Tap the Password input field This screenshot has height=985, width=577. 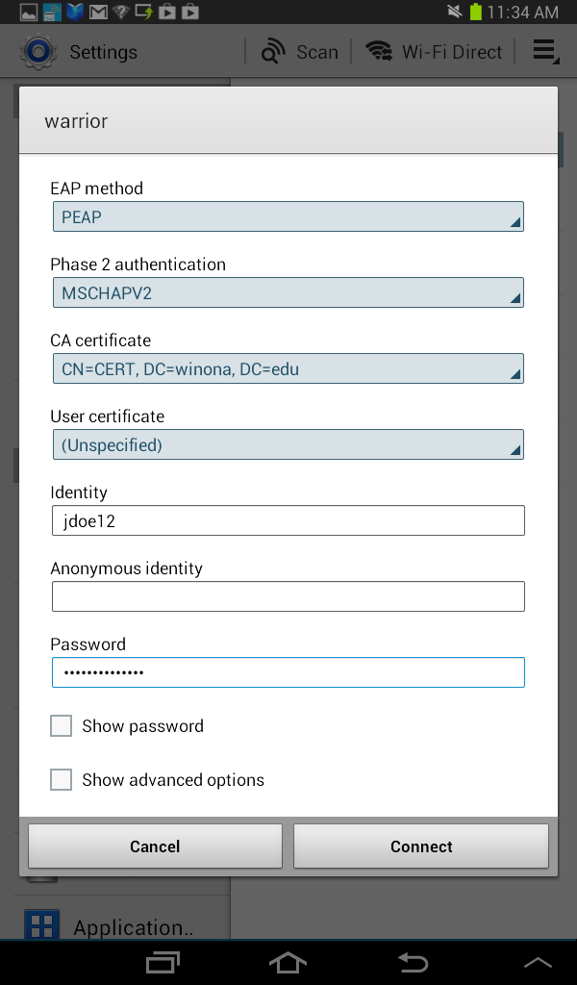point(288,673)
